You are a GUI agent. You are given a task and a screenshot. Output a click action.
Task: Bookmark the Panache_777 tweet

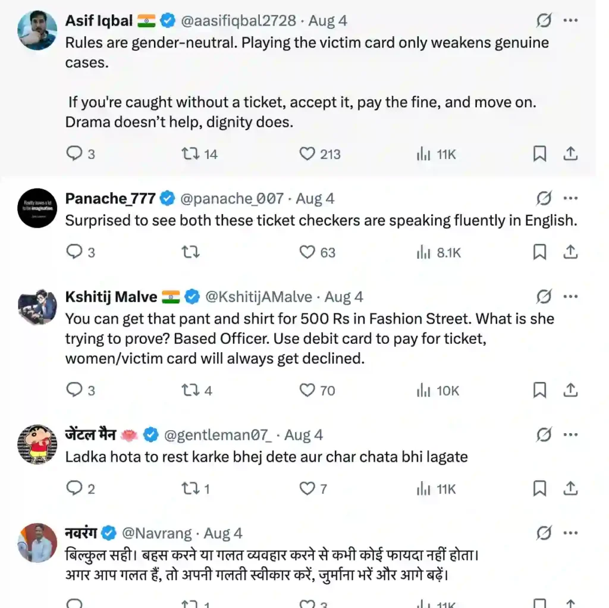[x=539, y=252]
